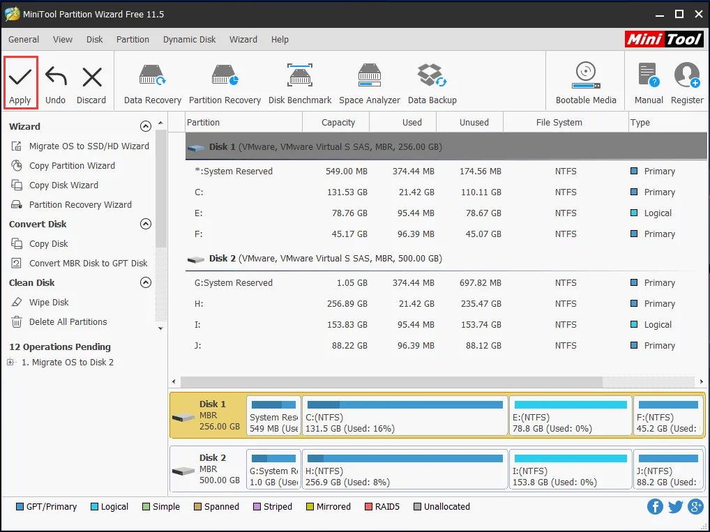The width and height of the screenshot is (710, 532).
Task: Open the Facebook share icon
Action: click(655, 507)
